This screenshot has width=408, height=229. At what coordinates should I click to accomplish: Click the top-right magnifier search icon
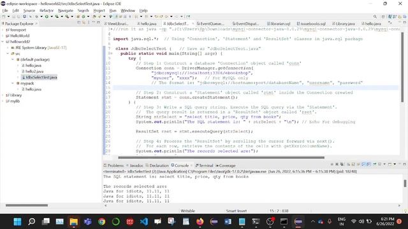click(375, 17)
